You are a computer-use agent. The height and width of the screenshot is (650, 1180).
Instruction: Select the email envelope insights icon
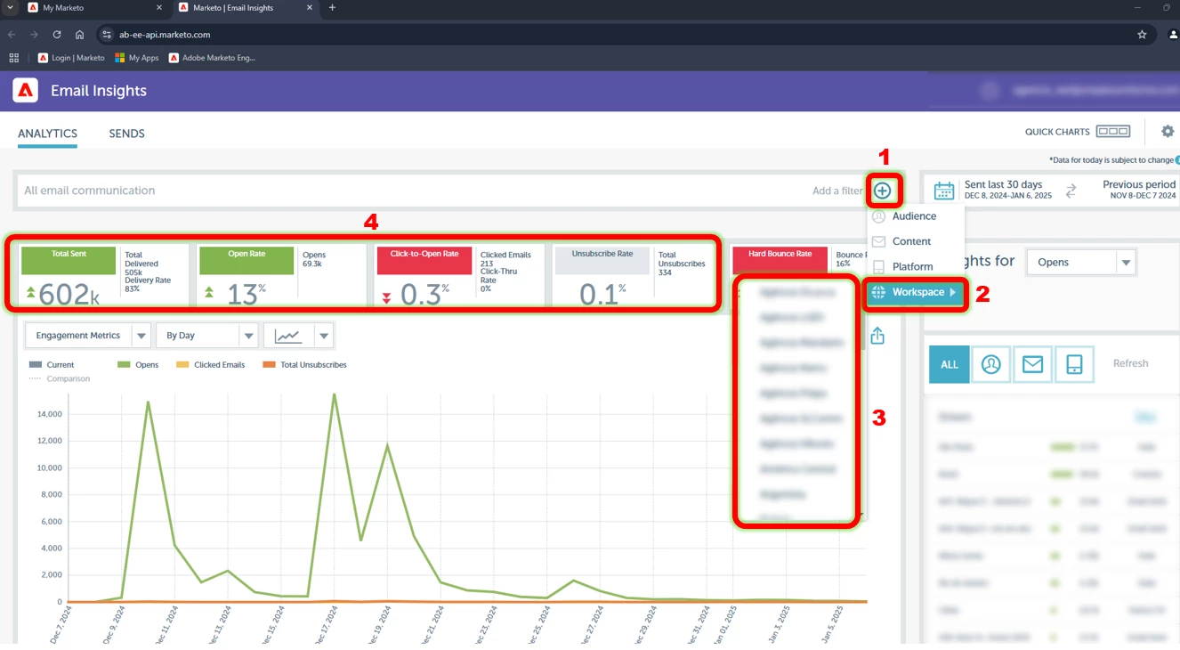point(1032,364)
